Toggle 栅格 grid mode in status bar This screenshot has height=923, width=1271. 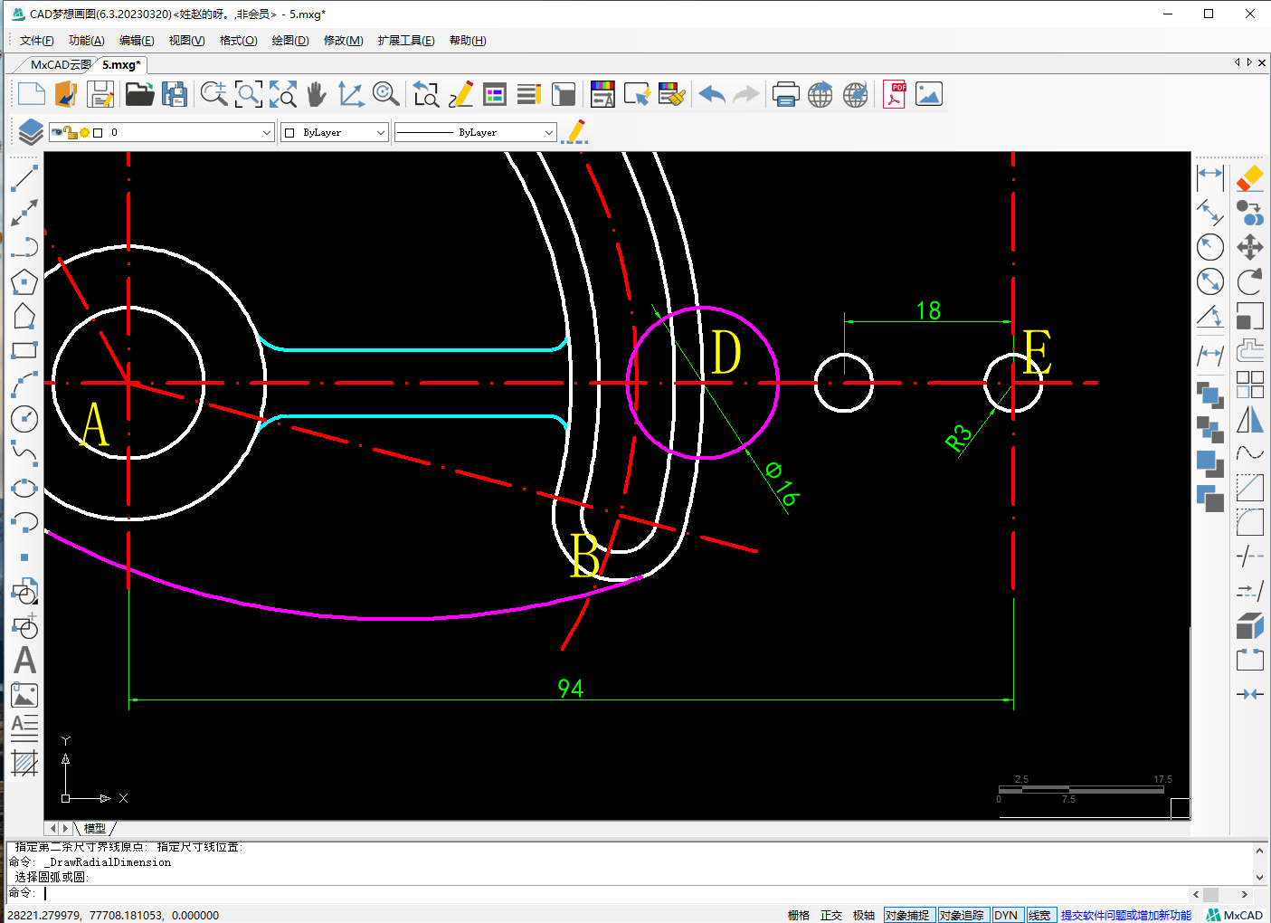pyautogui.click(x=798, y=915)
